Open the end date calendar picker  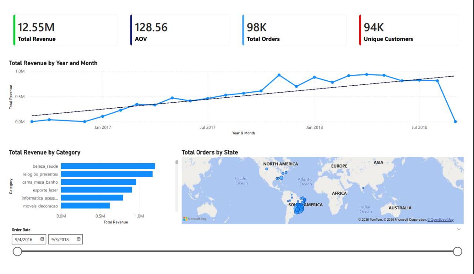click(78, 239)
